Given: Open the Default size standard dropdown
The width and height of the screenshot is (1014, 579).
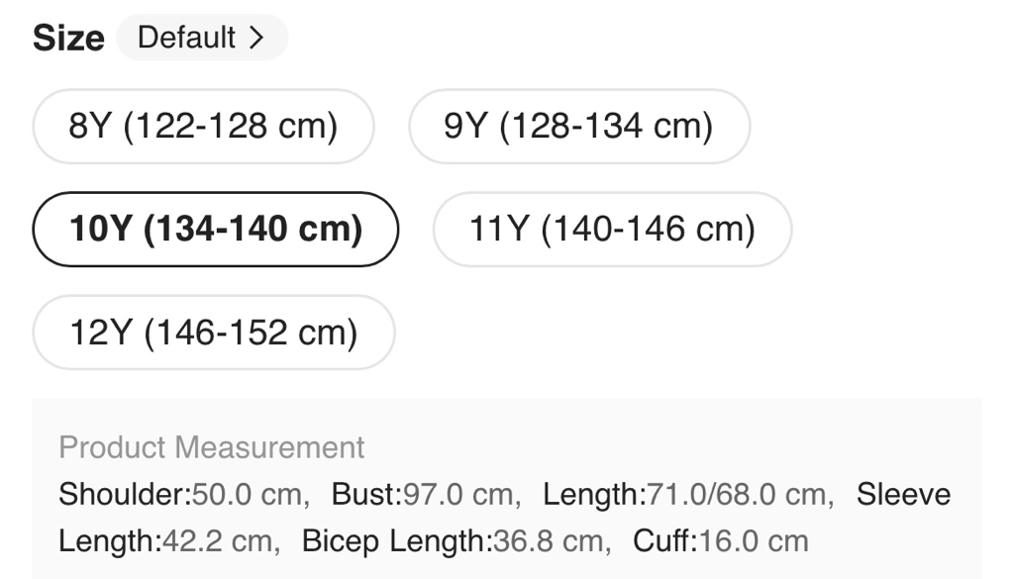Looking at the screenshot, I should (201, 38).
